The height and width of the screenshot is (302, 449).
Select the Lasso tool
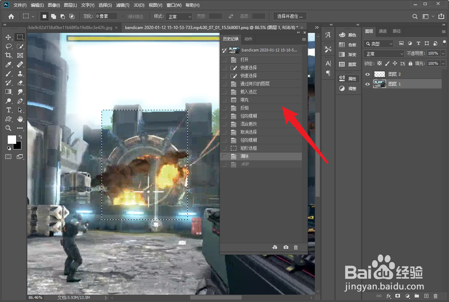coord(8,46)
